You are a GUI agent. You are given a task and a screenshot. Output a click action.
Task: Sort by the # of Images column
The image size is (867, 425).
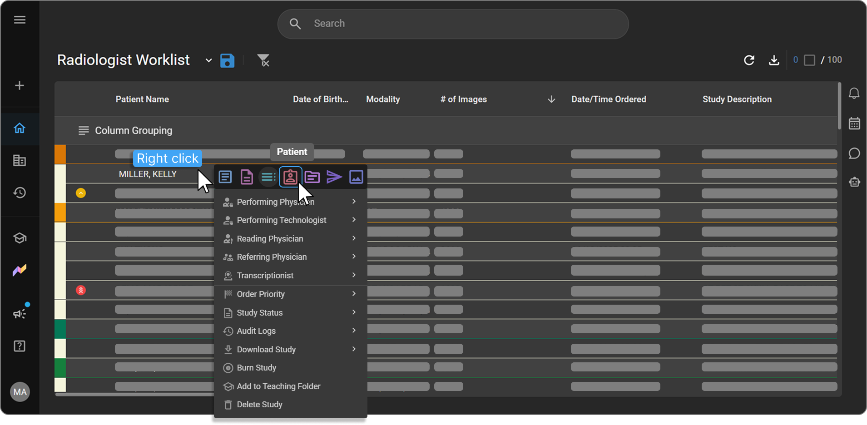click(463, 99)
